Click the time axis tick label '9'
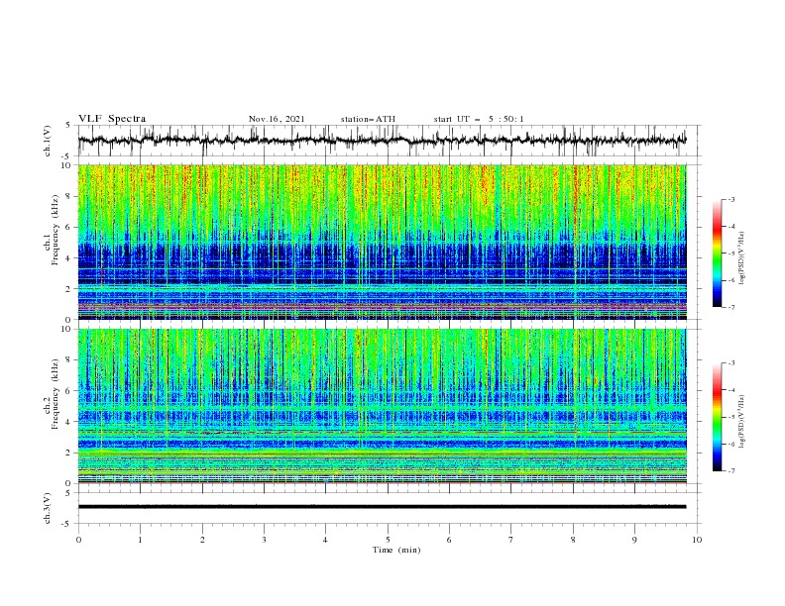 click(634, 540)
